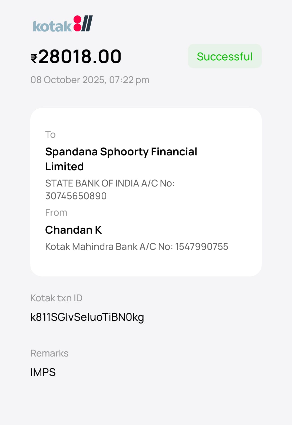
Task: Tap the "To" label
Action: [50, 135]
